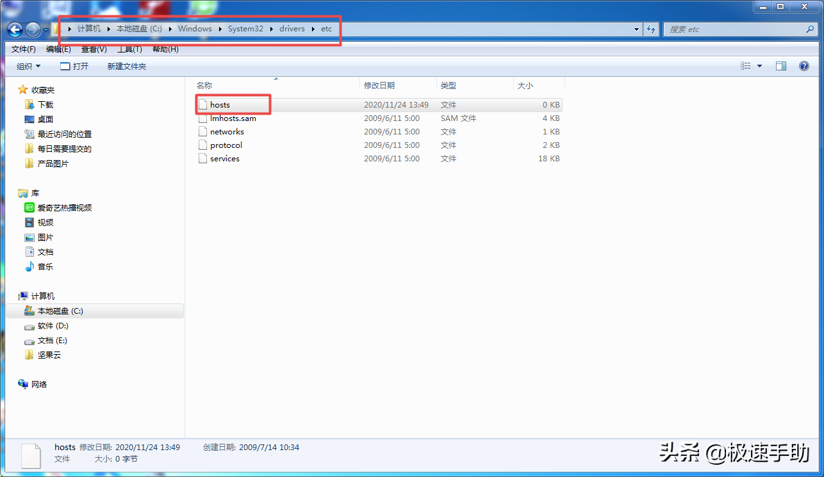
Task: Open the 工具(T) menu
Action: click(x=129, y=49)
